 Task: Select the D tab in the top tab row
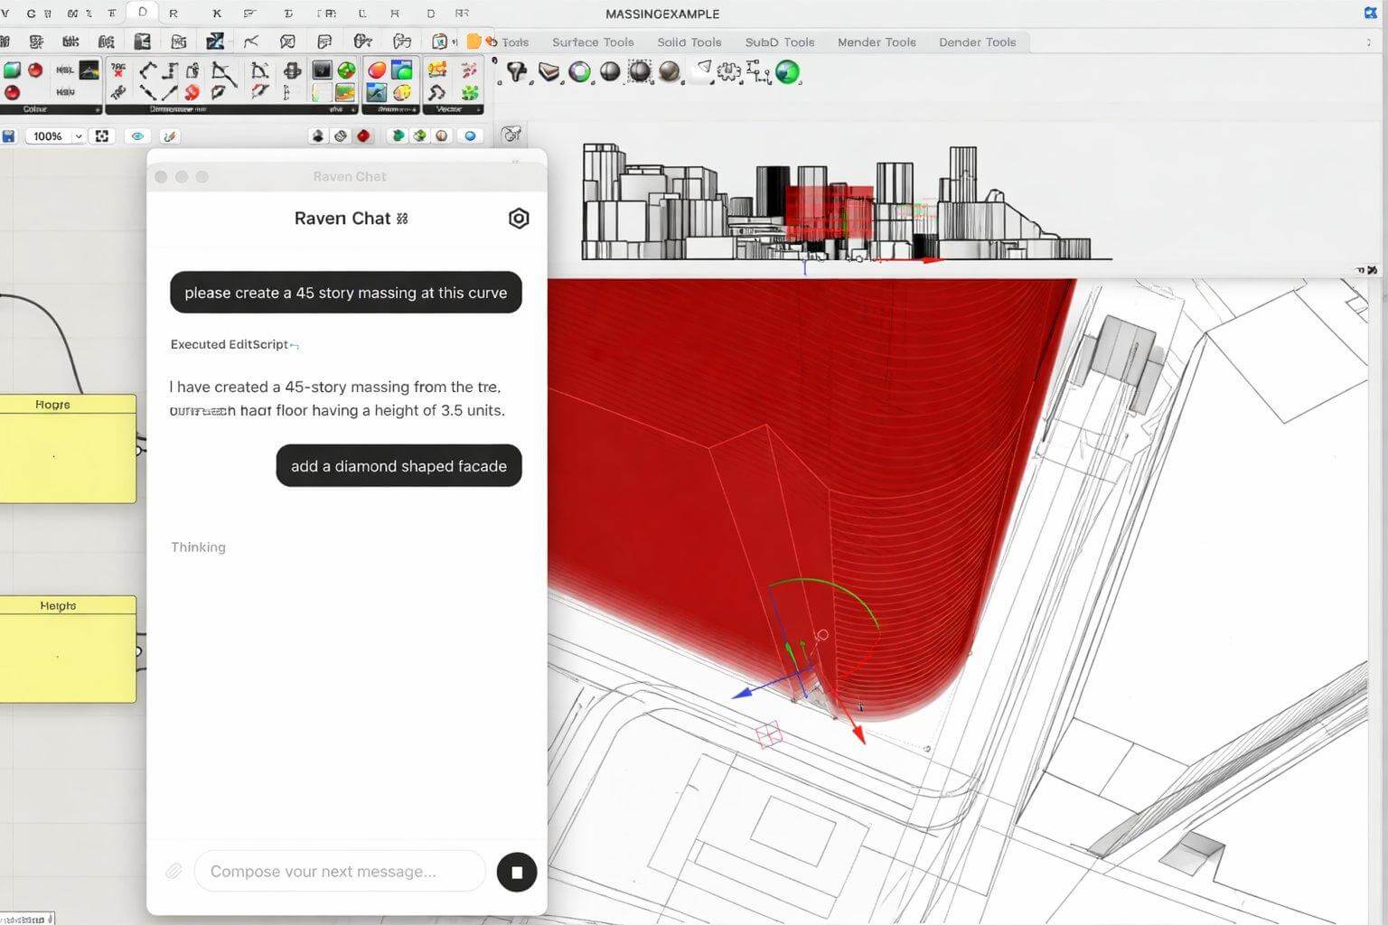click(143, 13)
